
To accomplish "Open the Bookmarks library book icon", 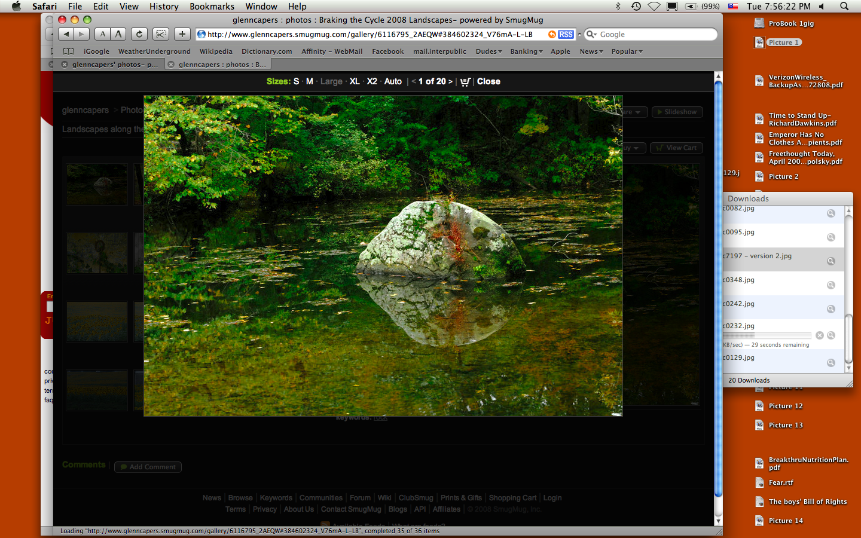I will tap(69, 51).
